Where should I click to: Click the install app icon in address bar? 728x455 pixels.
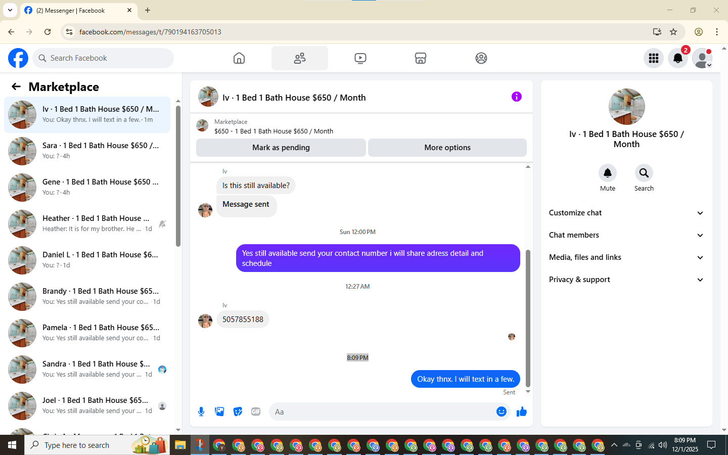657,32
